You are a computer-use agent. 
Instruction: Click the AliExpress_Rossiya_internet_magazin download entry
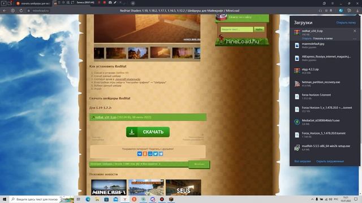pyautogui.click(x=325, y=58)
